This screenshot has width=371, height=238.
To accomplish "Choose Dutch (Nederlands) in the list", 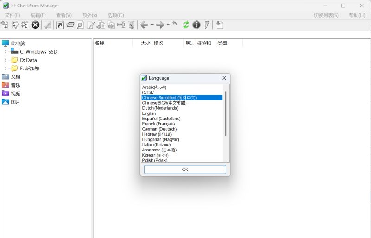I will coord(182,108).
